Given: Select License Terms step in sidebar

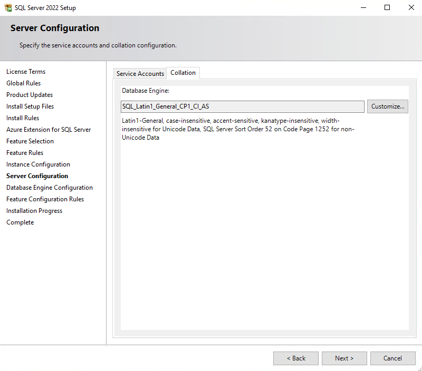Looking at the screenshot, I should click(x=26, y=72).
